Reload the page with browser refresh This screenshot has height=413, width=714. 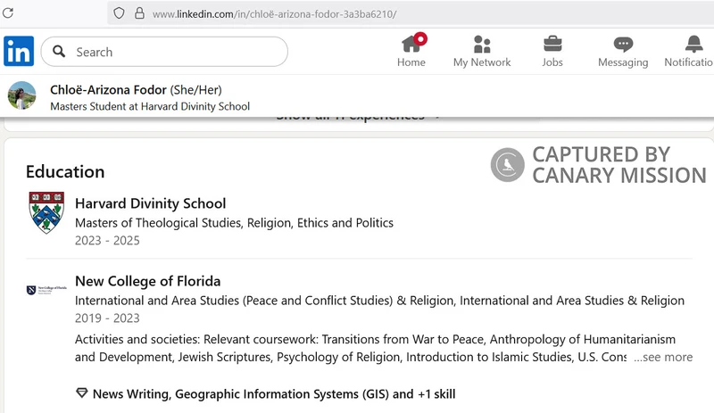coord(8,13)
